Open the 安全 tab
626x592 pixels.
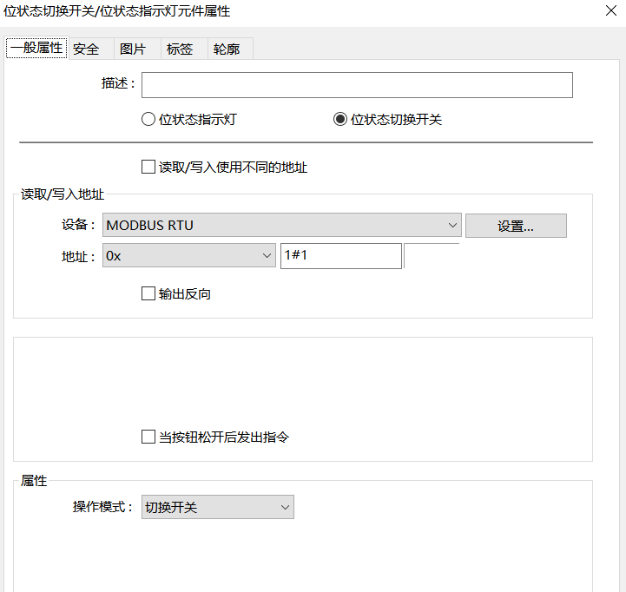[86, 49]
